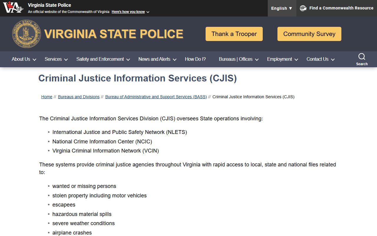This screenshot has height=236, width=377.
Task: Click 'Here's how you know' link
Action: pos(128,12)
